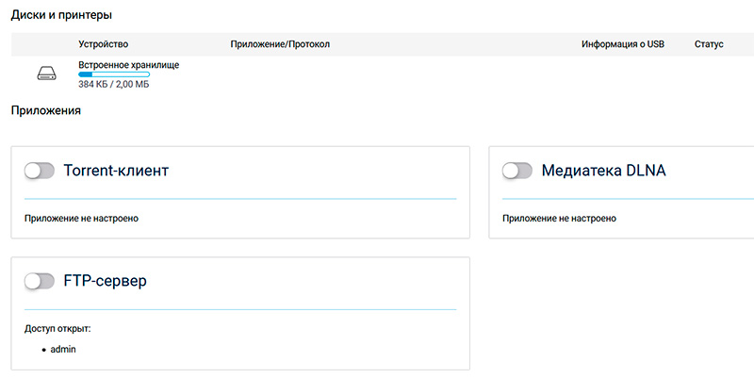Click the Приложение/Протокол column header

(280, 44)
